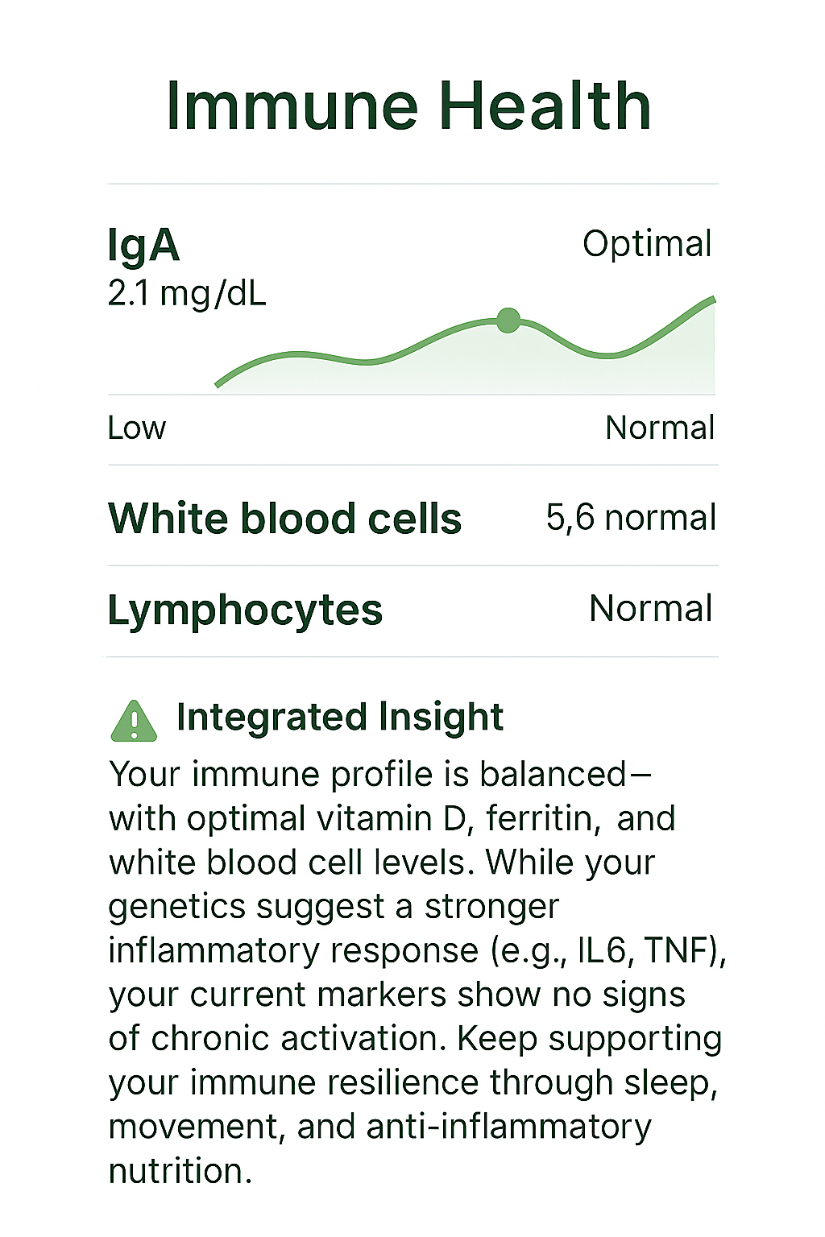This screenshot has height=1237, width=825.
Task: Select the Low range label
Action: pyautogui.click(x=137, y=428)
